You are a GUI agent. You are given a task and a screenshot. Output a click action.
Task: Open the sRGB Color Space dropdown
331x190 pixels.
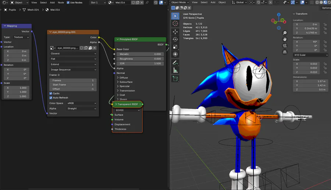point(82,103)
